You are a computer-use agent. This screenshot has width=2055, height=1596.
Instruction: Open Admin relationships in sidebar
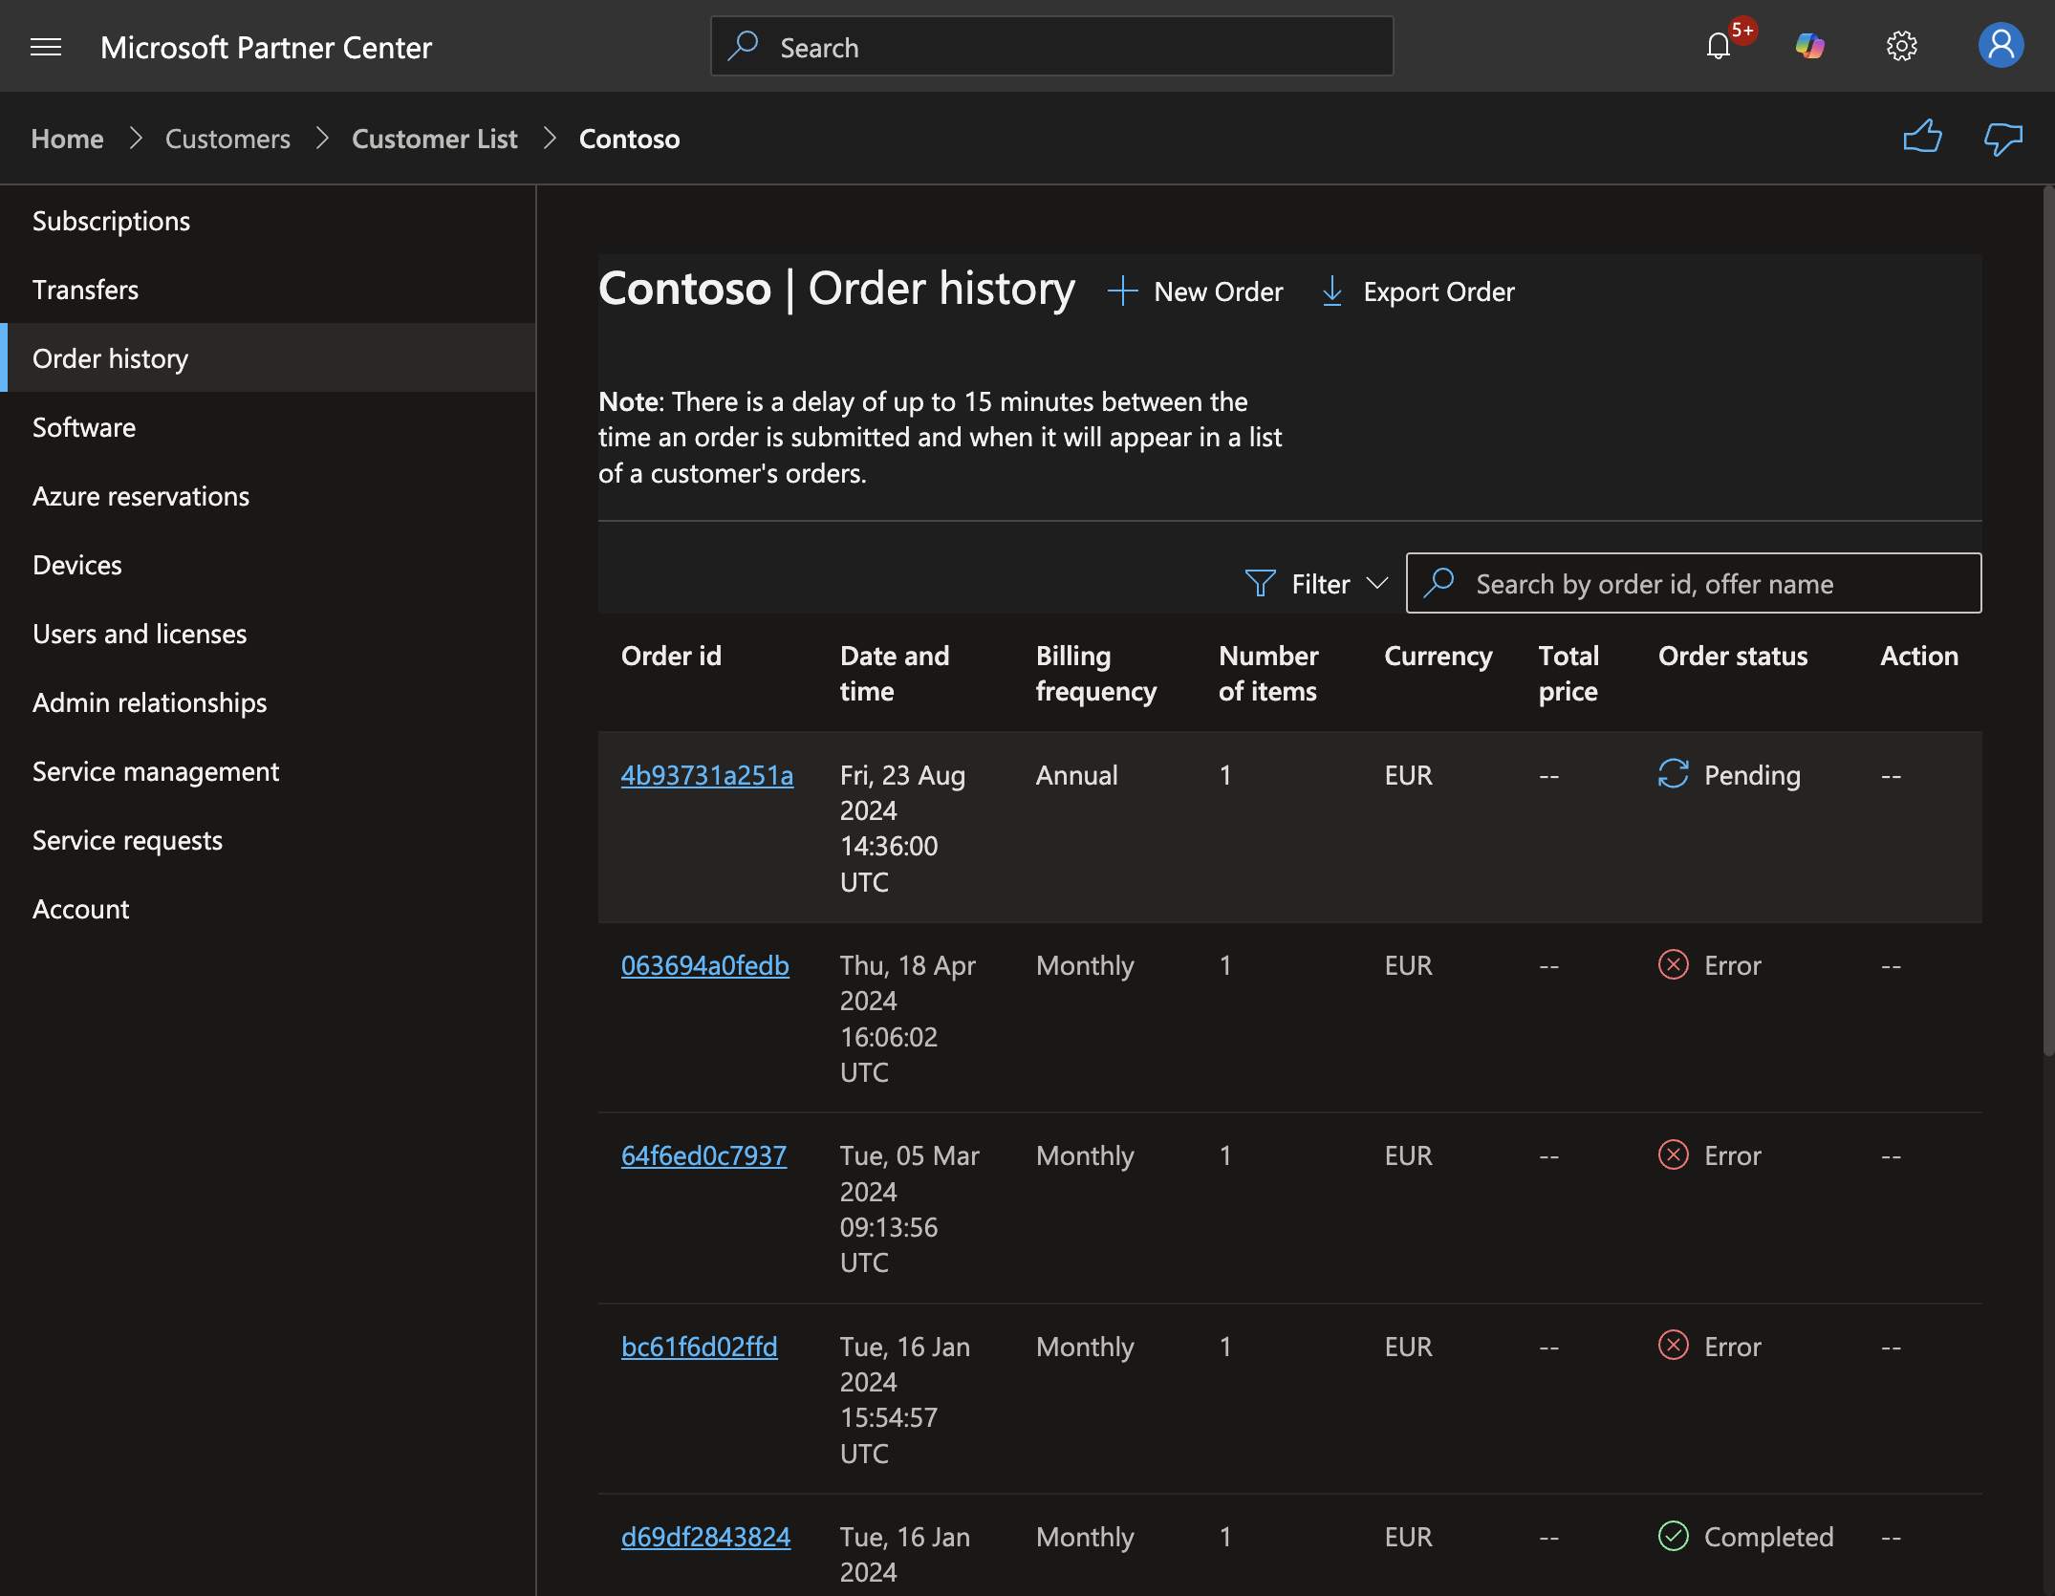pos(268,702)
